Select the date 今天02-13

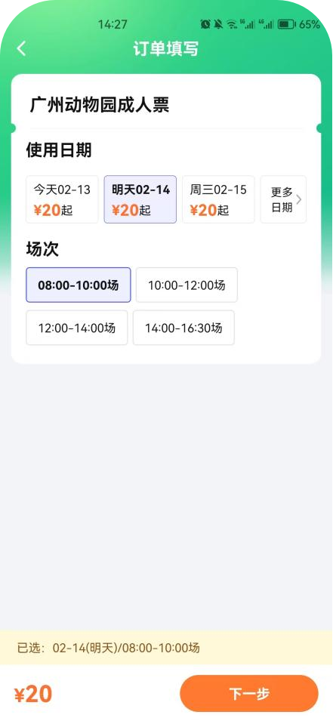tap(62, 199)
